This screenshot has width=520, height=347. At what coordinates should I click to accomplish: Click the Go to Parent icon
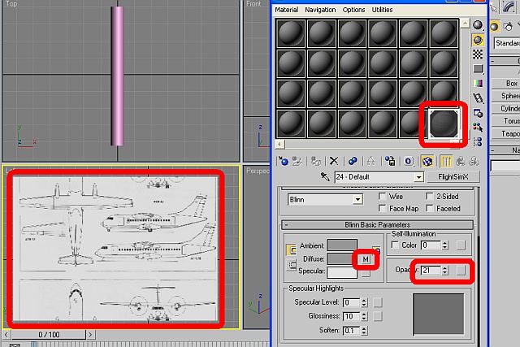[x=461, y=162]
